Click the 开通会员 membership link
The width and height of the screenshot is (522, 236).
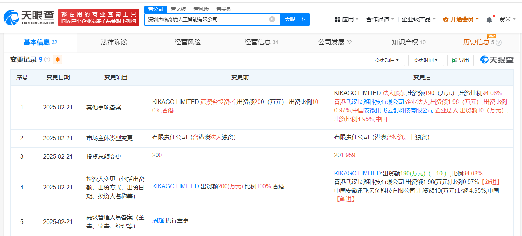click(x=461, y=19)
